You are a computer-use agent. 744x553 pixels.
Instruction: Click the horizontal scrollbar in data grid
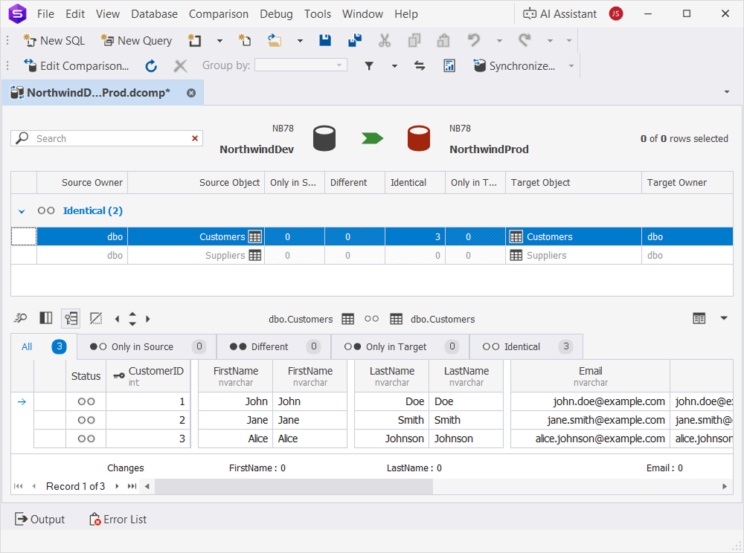294,486
